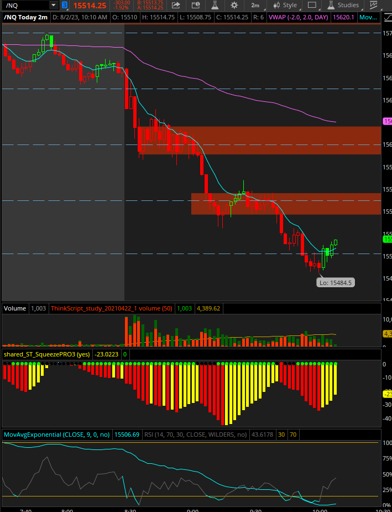
Task: Open the symbol dropdown arrow next to /NQ
Action: click(x=53, y=5)
